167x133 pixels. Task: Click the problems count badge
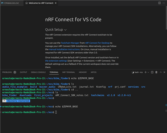point(15,72)
